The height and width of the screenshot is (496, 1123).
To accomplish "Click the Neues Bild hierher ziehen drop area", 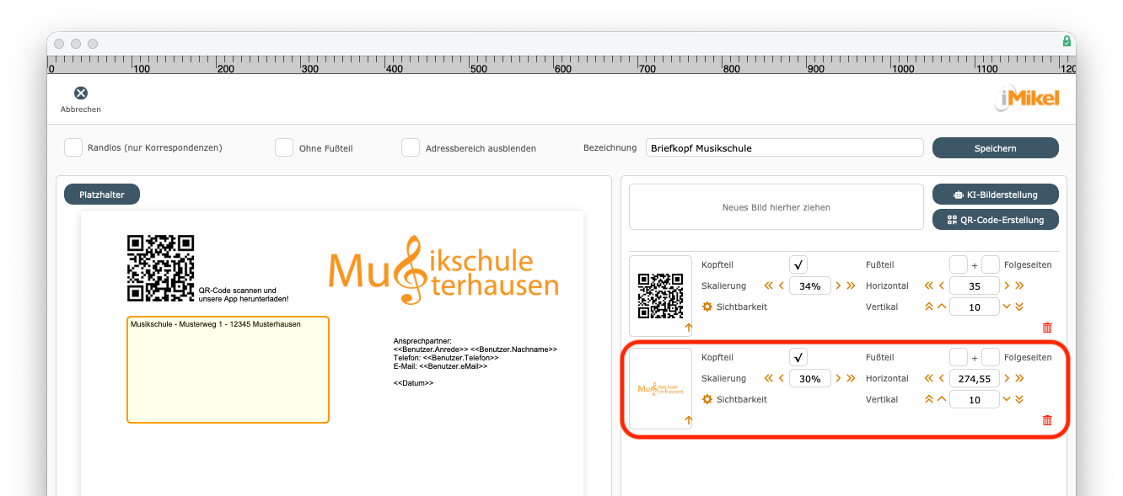I will pos(776,207).
